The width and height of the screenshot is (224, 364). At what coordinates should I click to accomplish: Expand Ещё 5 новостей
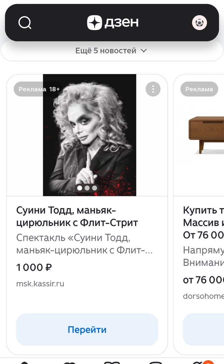106,51
